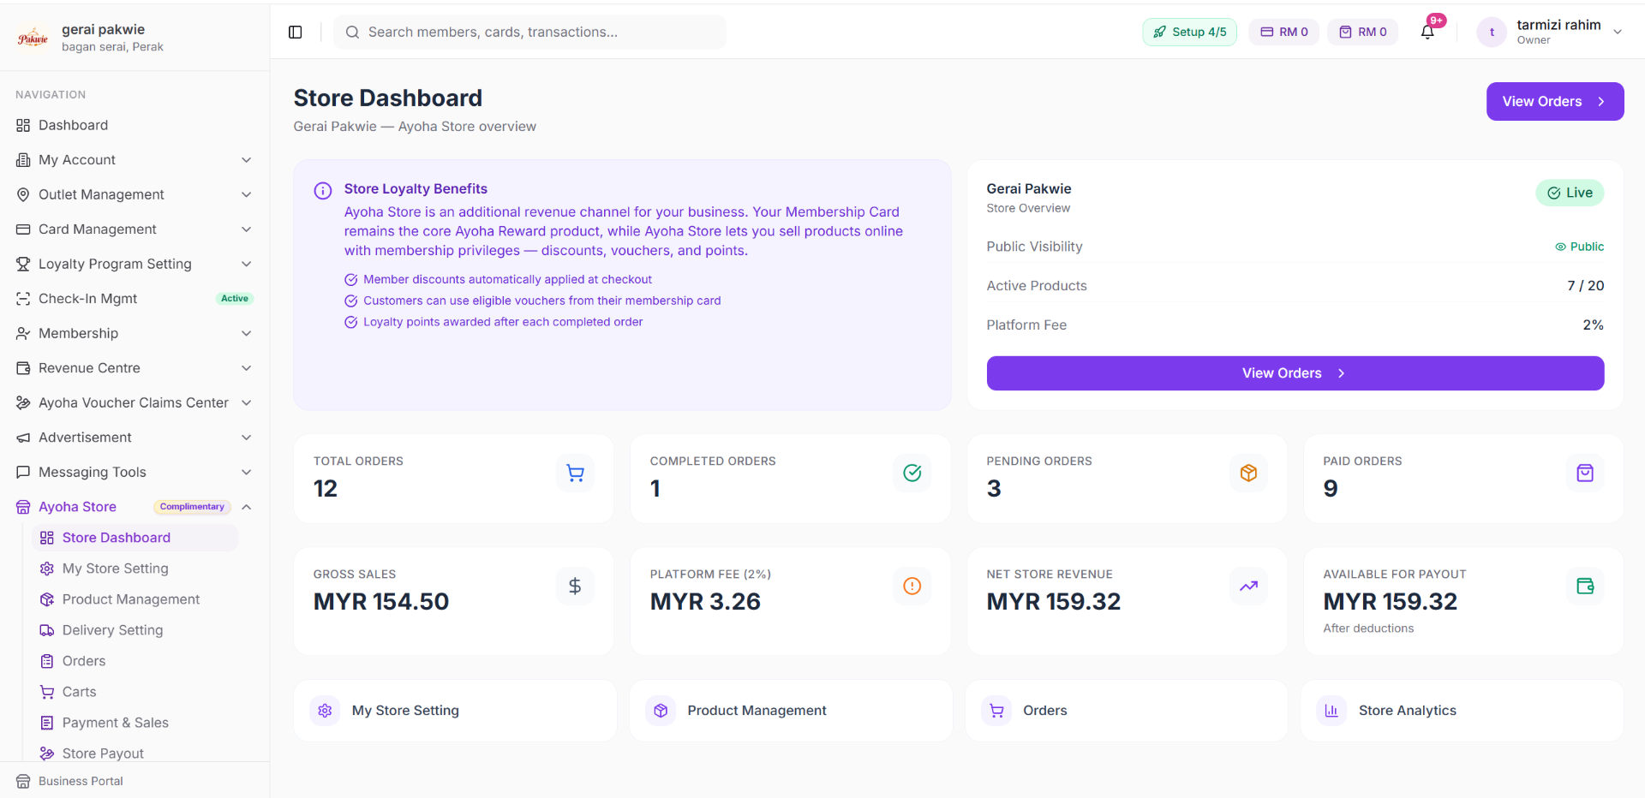Click the Active badge beside Check-In Mgmt

[235, 299]
